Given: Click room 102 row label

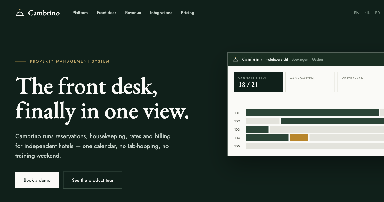Looking at the screenshot, I should [237, 121].
